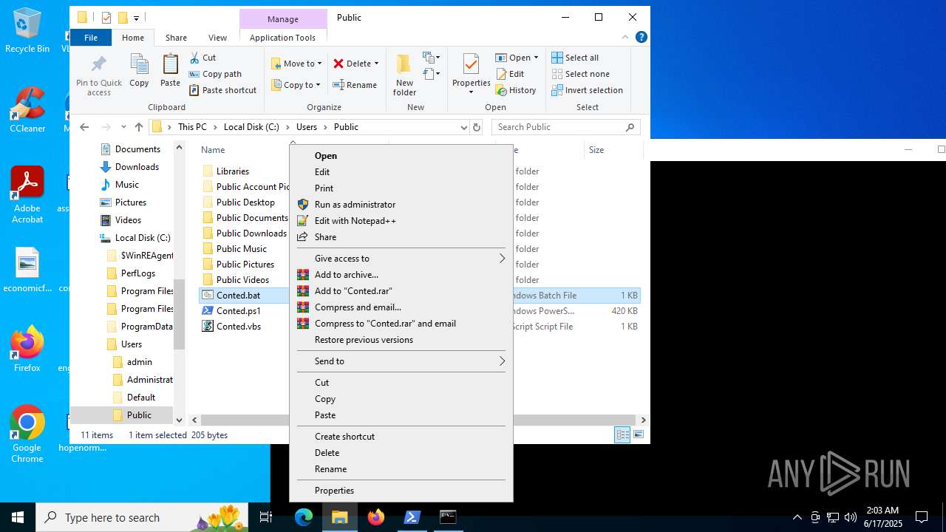
Task: Select the Conted.ps1 file
Action: click(x=238, y=311)
